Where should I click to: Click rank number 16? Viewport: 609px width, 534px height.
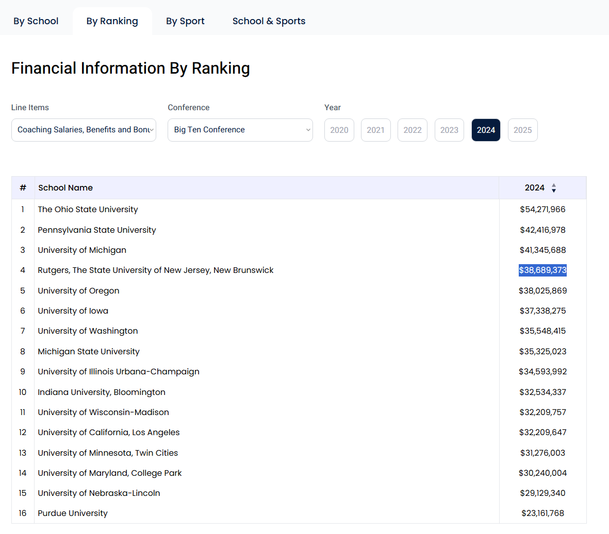click(23, 513)
